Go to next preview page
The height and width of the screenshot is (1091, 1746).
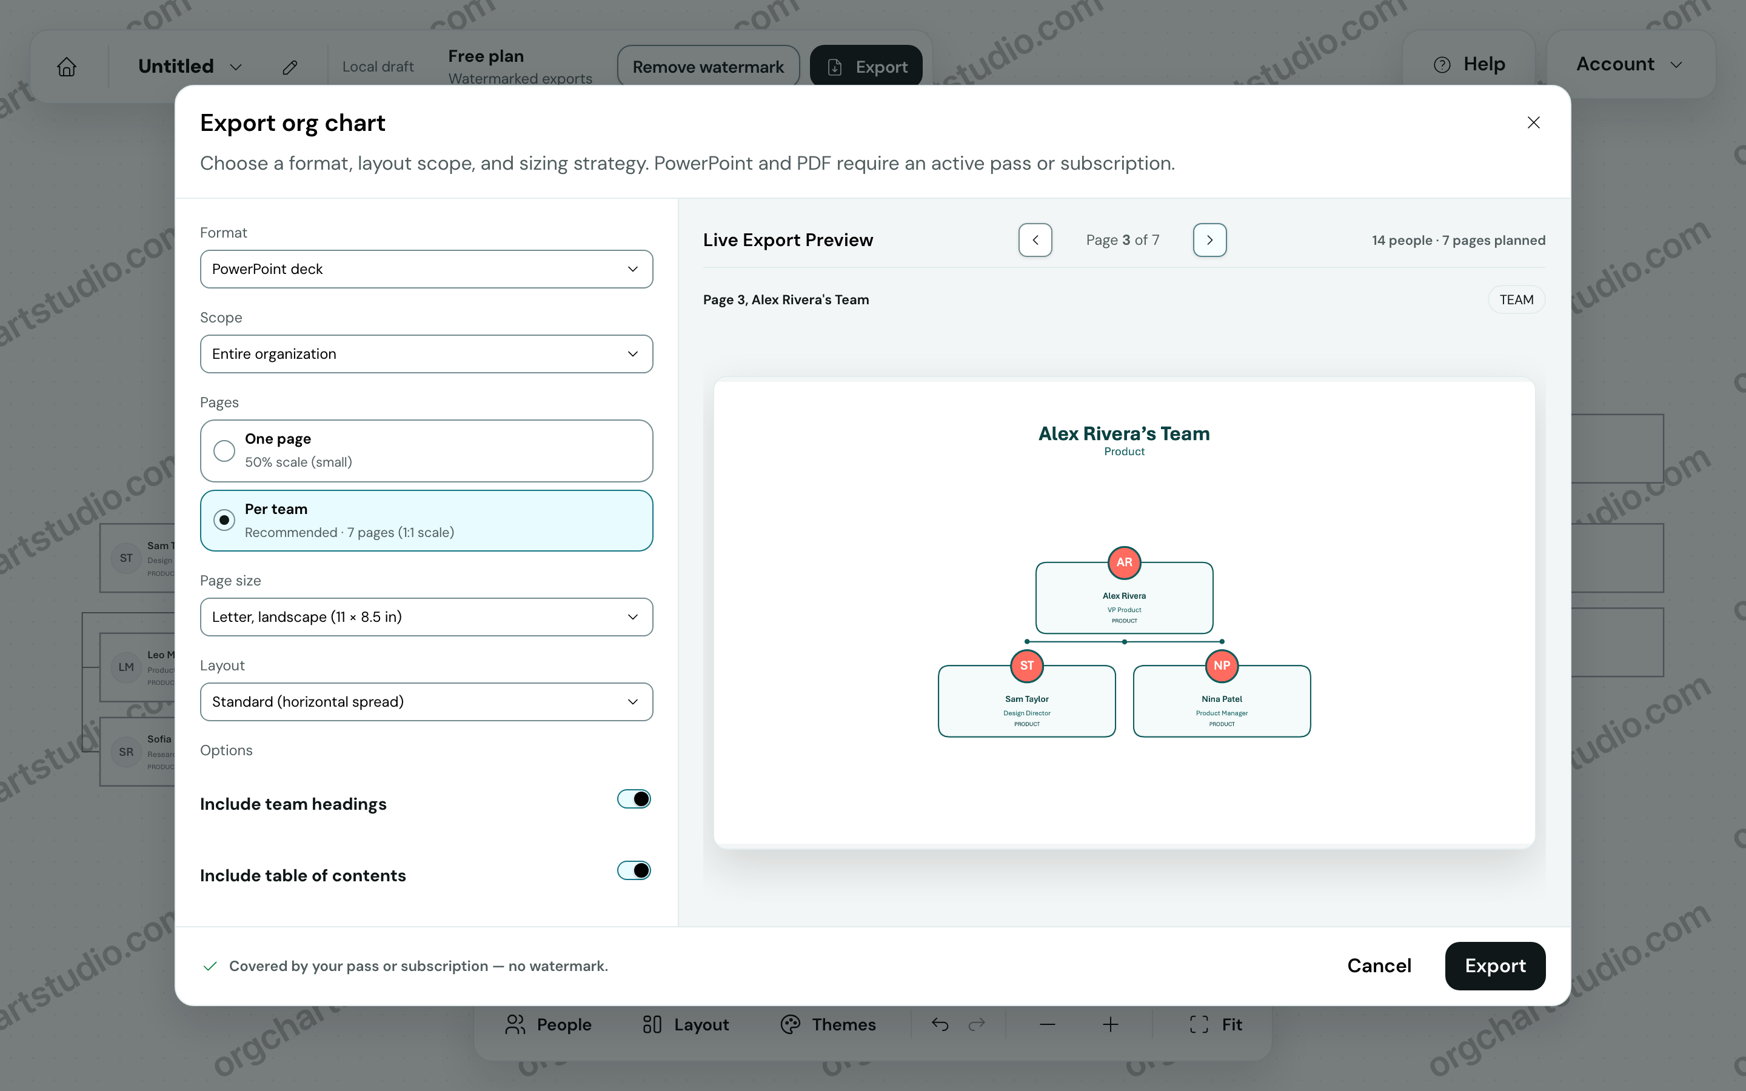(1210, 240)
